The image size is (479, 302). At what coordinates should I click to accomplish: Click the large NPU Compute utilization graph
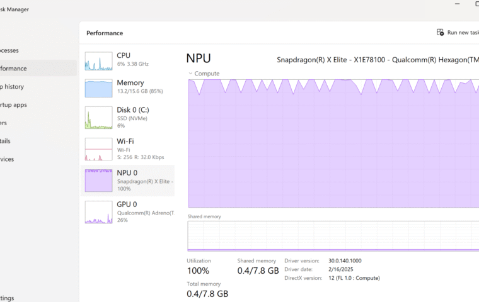(x=333, y=143)
